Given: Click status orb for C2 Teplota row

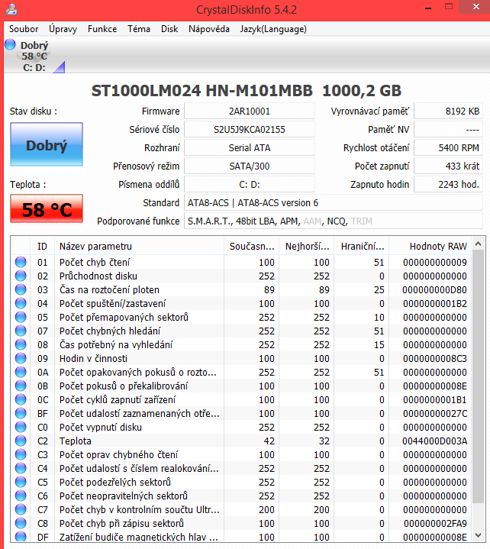Looking at the screenshot, I should (21, 441).
